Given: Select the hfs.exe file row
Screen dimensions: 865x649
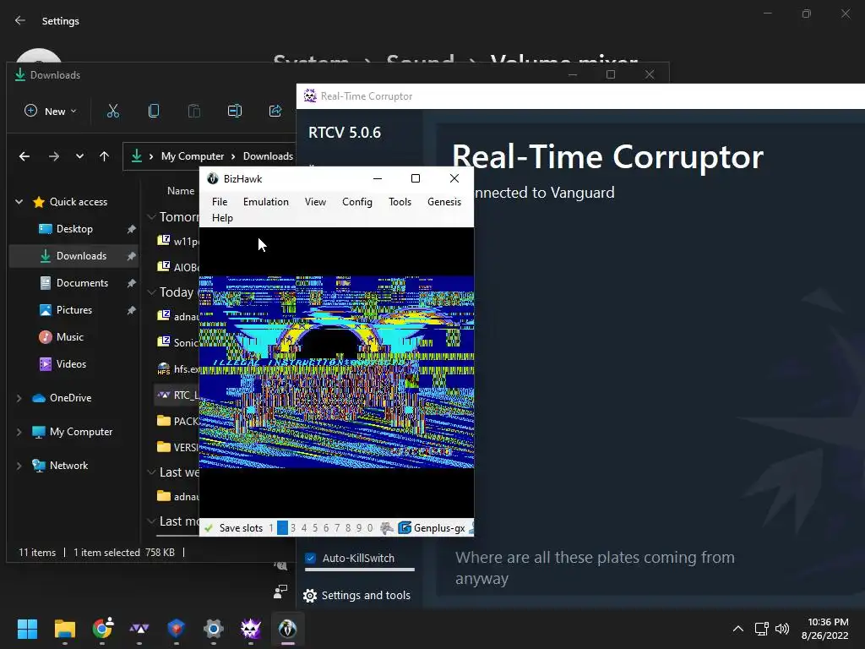Looking at the screenshot, I should pyautogui.click(x=178, y=368).
